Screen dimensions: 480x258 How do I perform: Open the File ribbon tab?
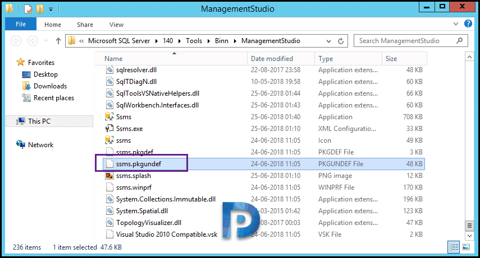tap(21, 24)
